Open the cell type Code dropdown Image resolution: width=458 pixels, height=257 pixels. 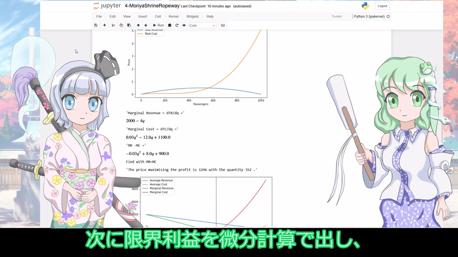click(202, 25)
